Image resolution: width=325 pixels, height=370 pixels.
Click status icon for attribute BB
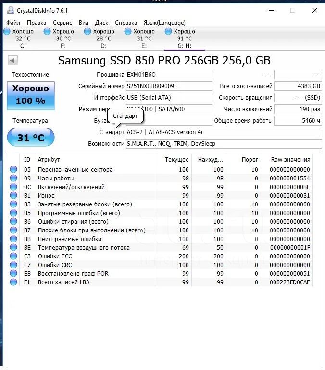point(13,239)
